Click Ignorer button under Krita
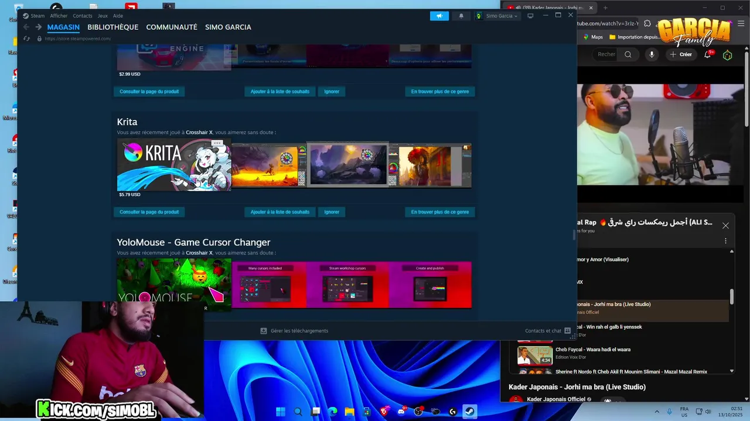This screenshot has width=750, height=421. [332, 212]
